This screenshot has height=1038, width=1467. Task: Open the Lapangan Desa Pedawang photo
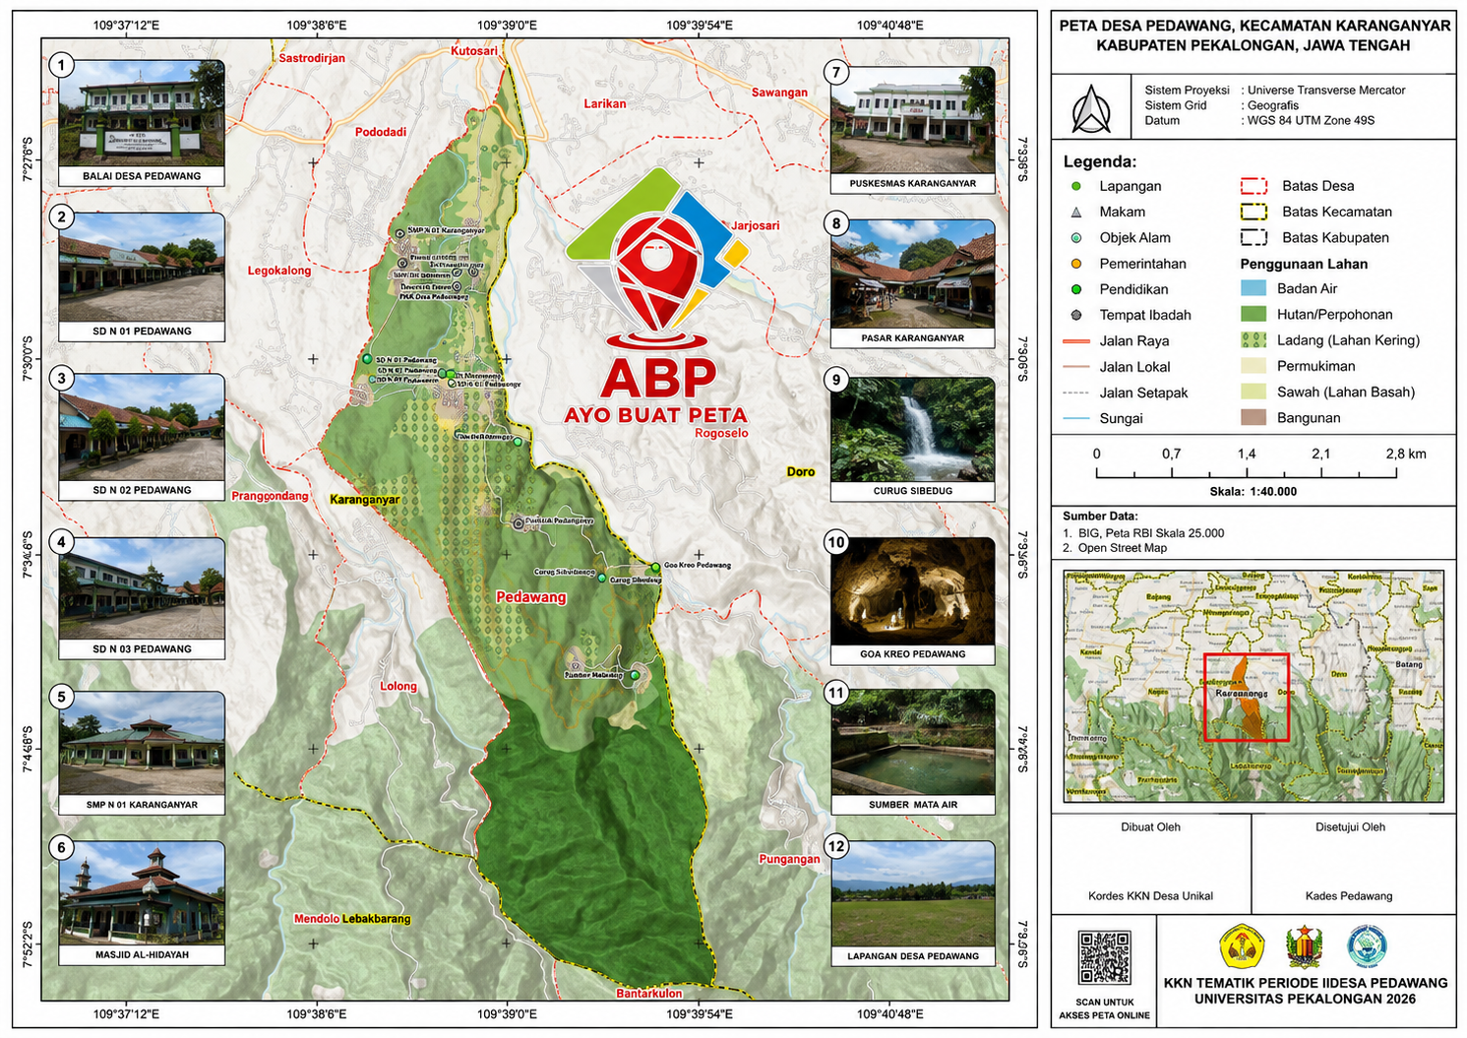point(913,893)
